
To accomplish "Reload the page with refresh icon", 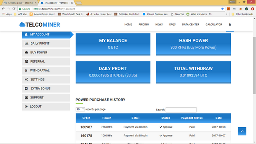I will pyautogui.click(x=14, y=9).
